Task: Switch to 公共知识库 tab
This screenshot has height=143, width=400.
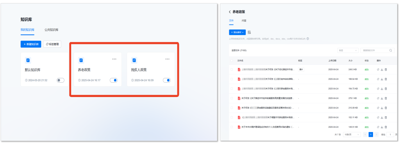Action: (52, 30)
